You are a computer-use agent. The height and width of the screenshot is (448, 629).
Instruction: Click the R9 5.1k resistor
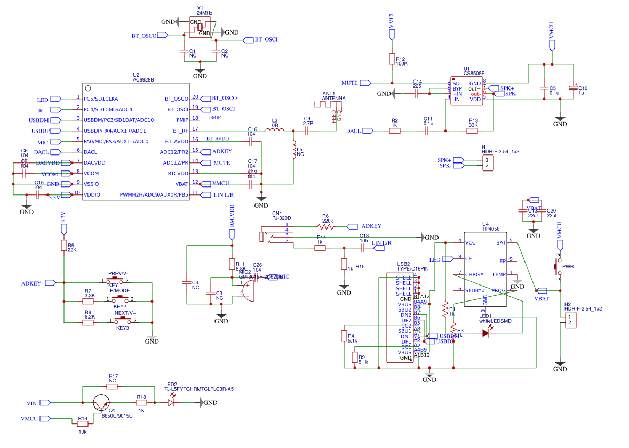tap(355, 357)
